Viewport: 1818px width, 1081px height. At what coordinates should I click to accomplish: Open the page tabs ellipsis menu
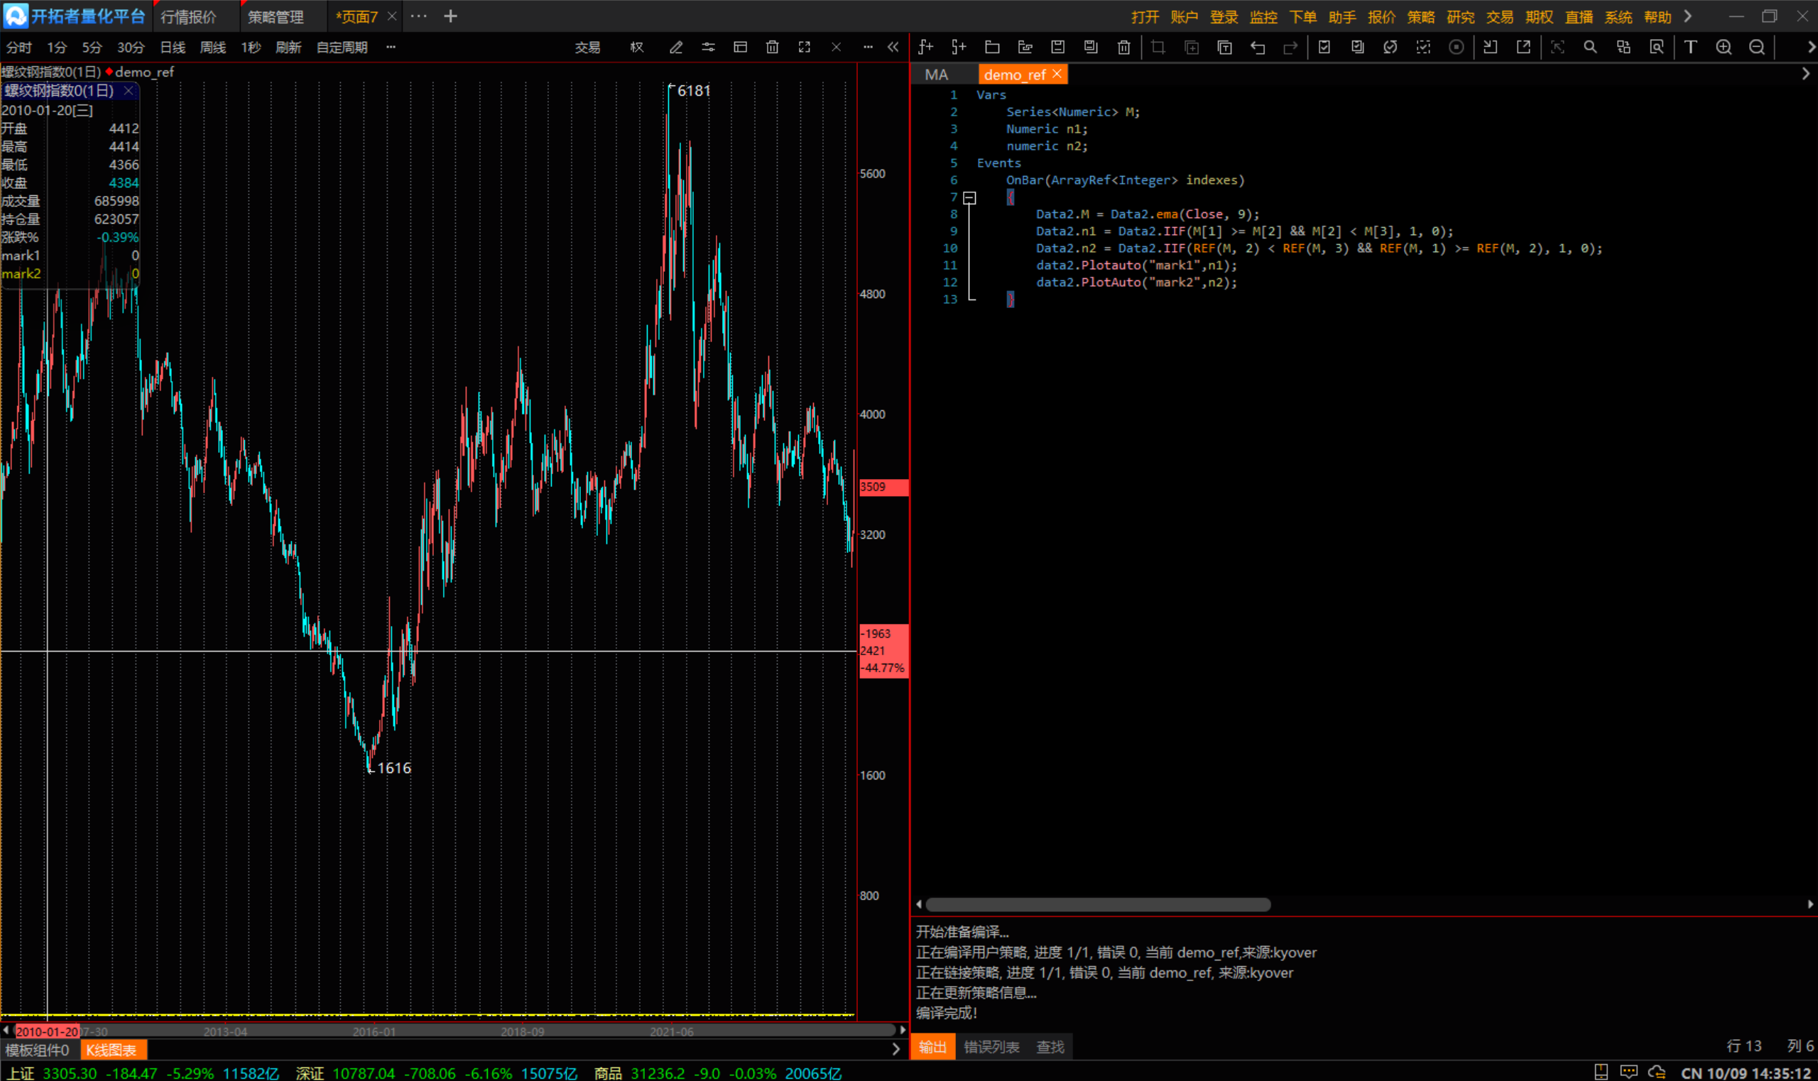419,16
